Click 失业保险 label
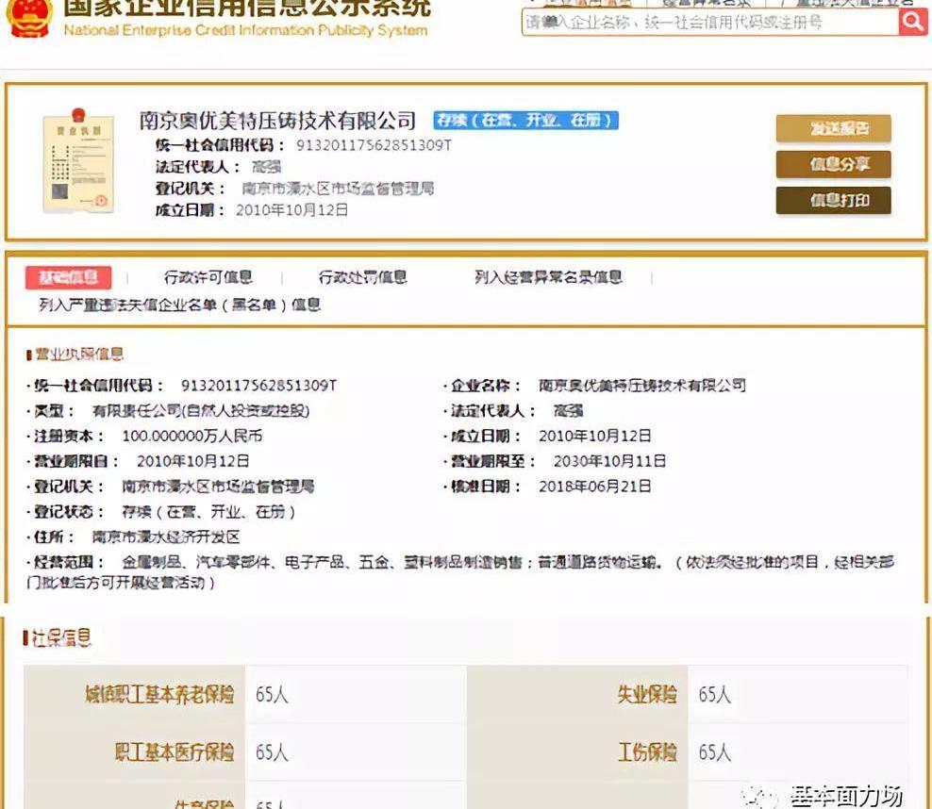 (647, 694)
